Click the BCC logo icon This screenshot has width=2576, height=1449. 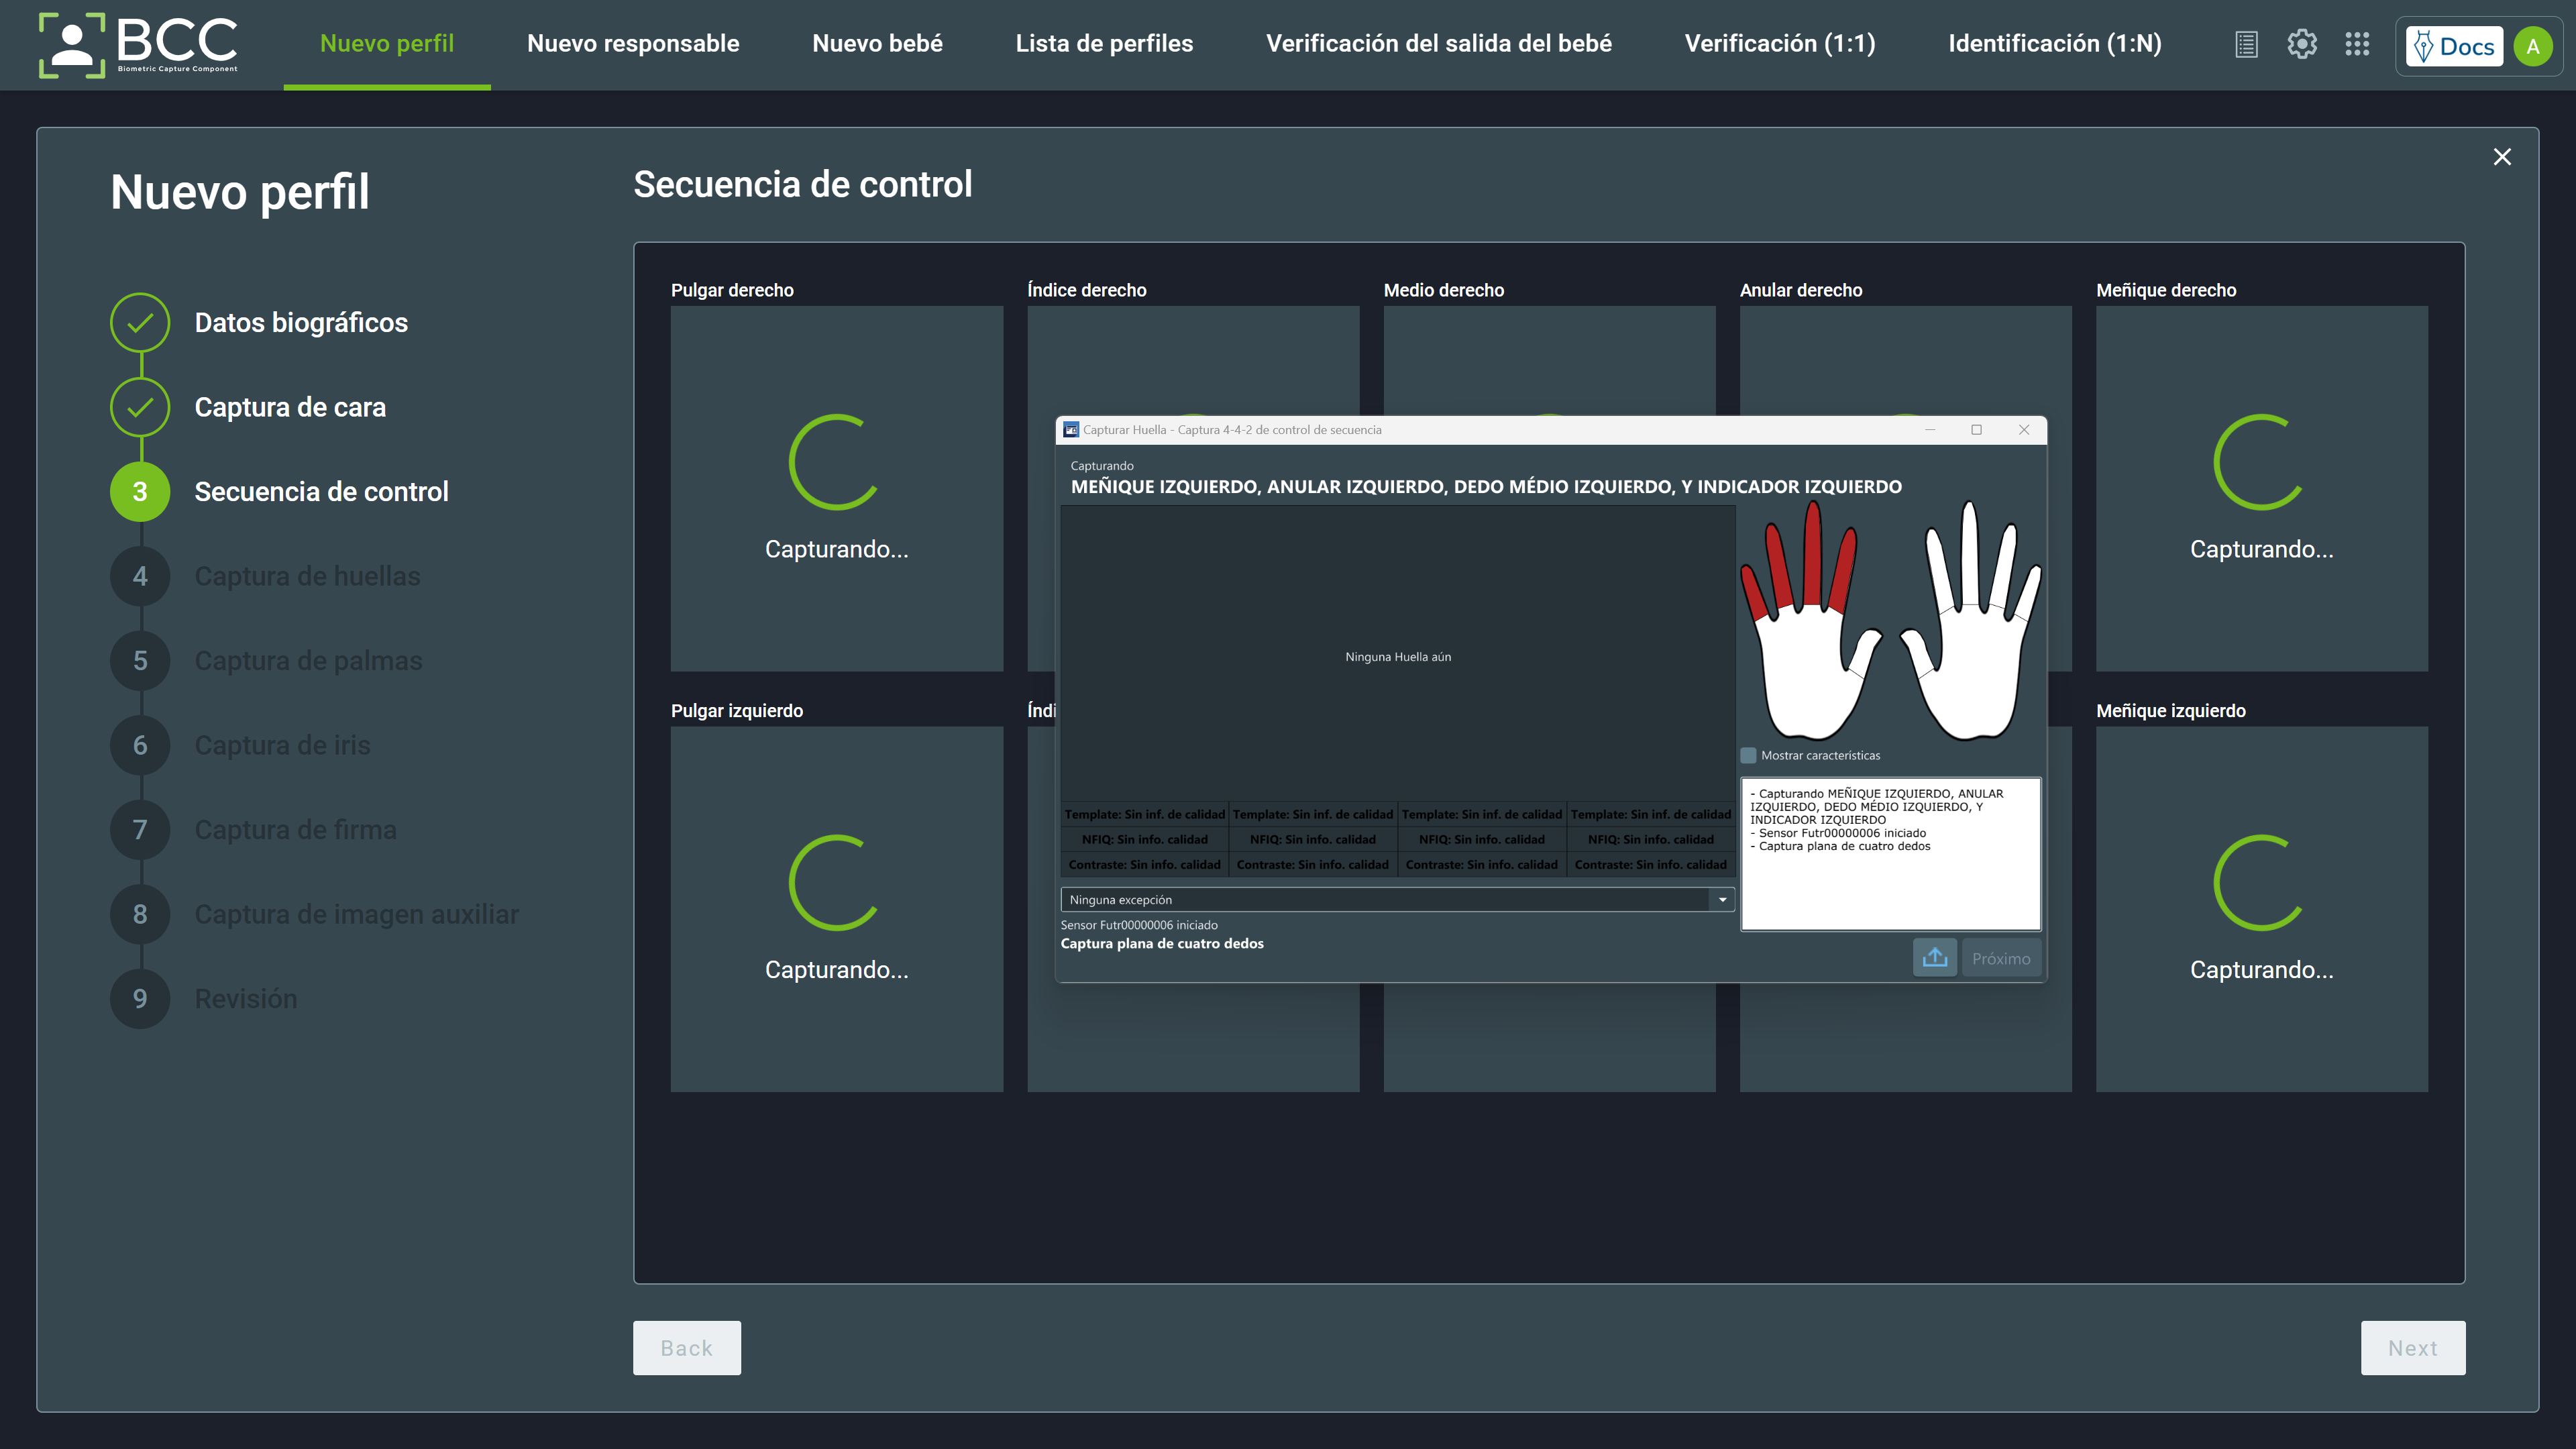(138, 45)
